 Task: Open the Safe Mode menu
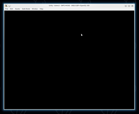[26, 9]
